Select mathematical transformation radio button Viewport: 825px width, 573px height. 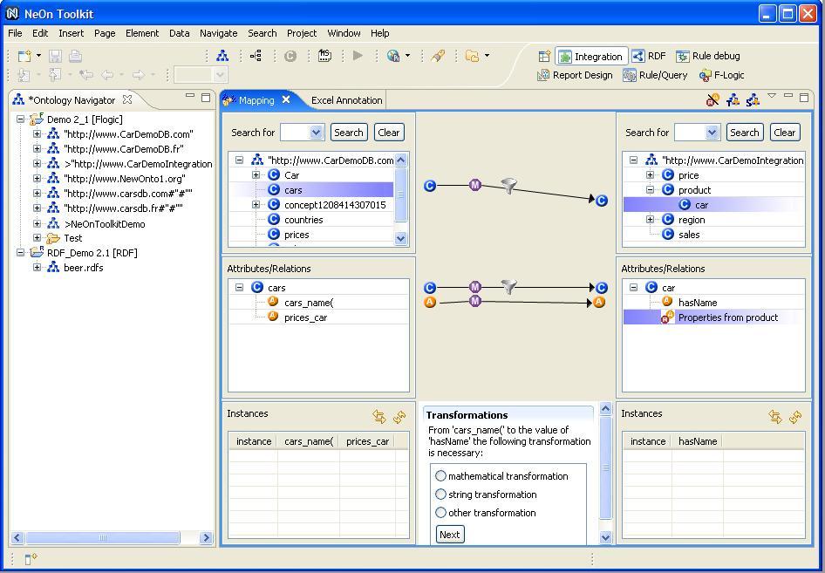click(x=441, y=475)
